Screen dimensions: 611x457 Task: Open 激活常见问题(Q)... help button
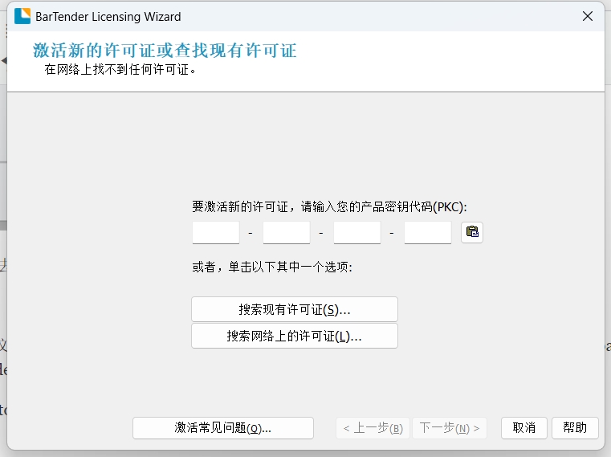[x=223, y=428]
